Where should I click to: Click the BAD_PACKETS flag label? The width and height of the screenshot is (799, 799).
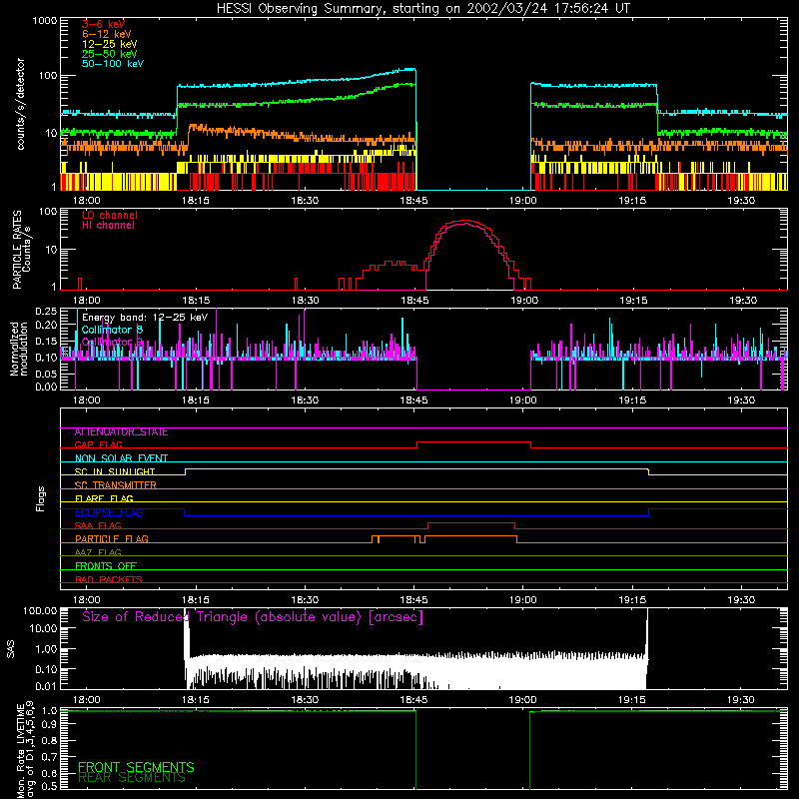coord(109,579)
